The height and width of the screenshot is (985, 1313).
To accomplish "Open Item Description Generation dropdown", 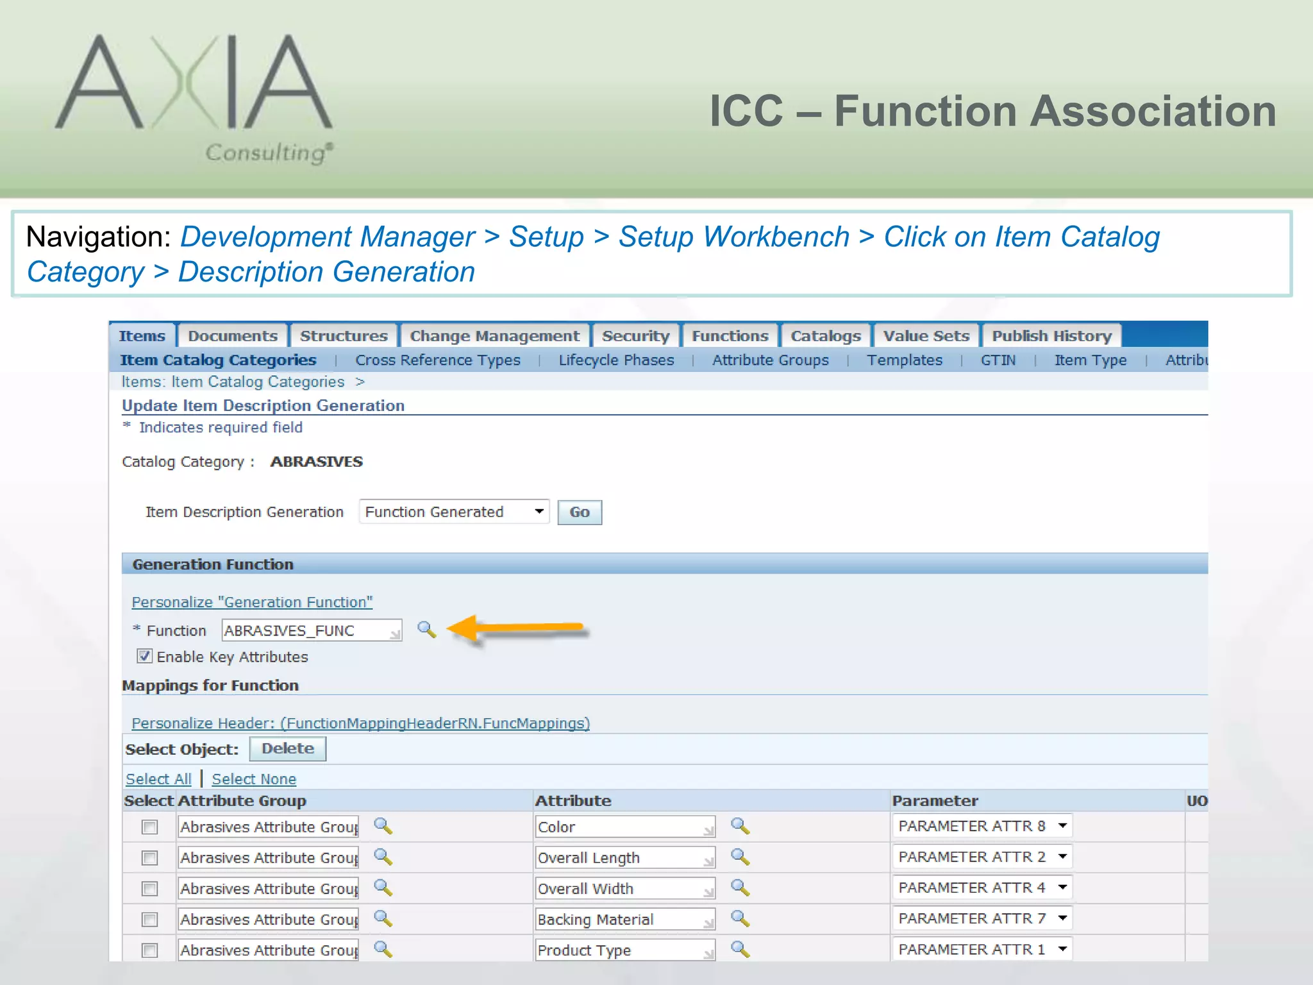I will tap(454, 512).
